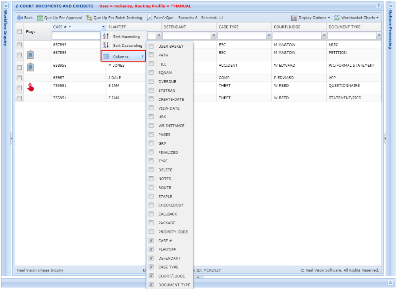397x289 pixels.
Task: Click the Back arrow icon
Action: [20, 18]
